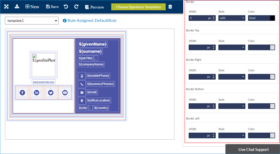
Task: Click the black Border color swatch
Action: 272,18
